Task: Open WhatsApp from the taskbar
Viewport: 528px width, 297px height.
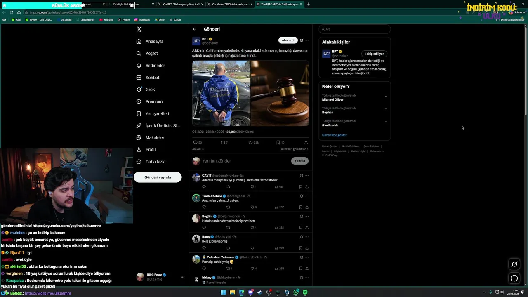Action: (296, 292)
